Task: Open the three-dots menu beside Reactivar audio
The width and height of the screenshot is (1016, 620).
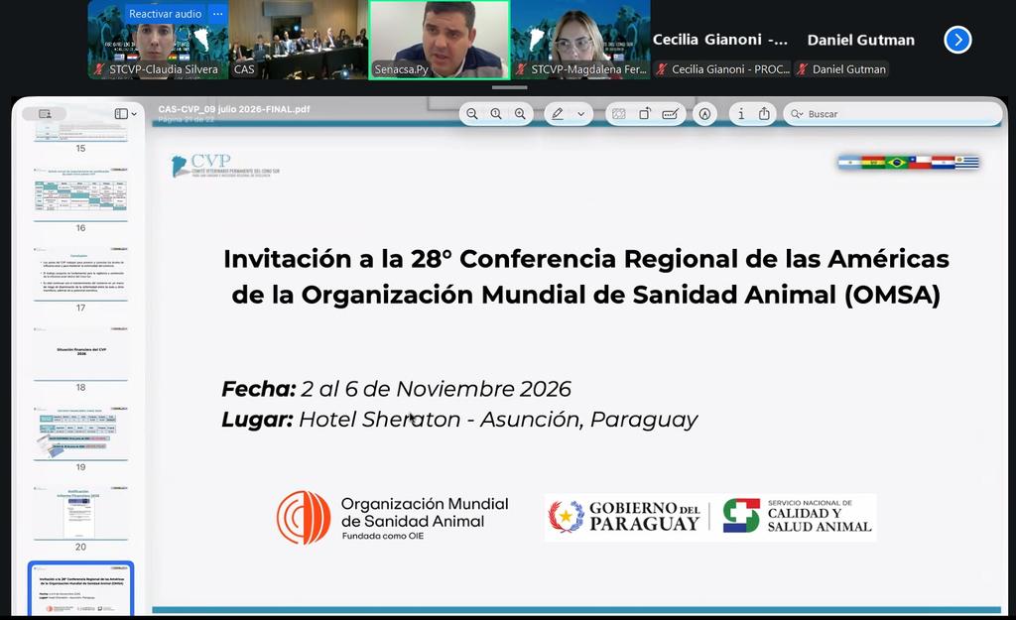Action: click(217, 14)
